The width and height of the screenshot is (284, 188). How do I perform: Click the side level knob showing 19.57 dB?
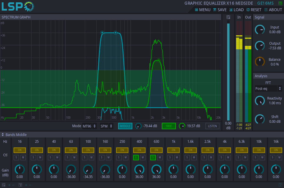(182, 126)
